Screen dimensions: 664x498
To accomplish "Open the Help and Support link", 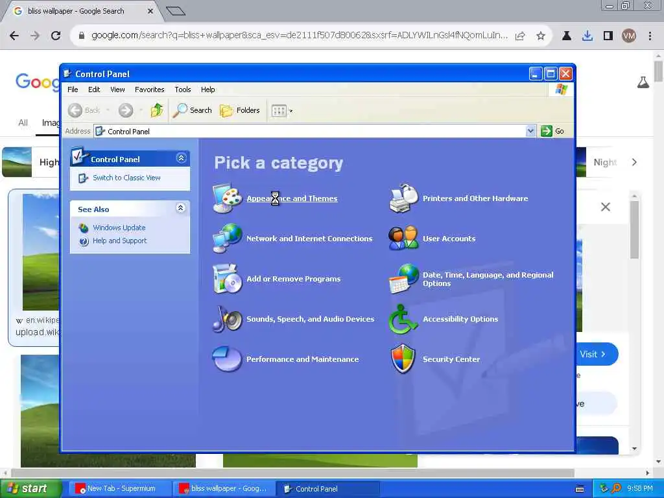I will pyautogui.click(x=119, y=241).
